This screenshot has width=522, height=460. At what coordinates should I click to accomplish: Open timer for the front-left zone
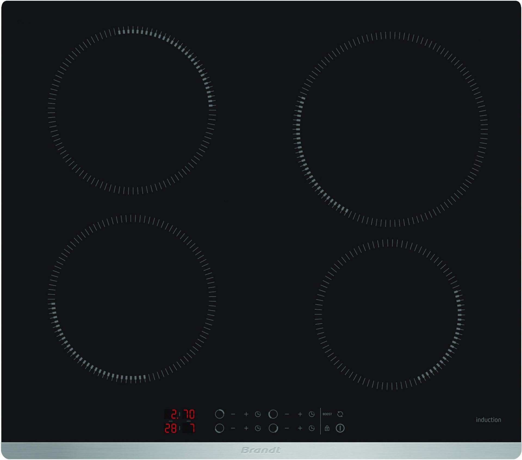258,428
